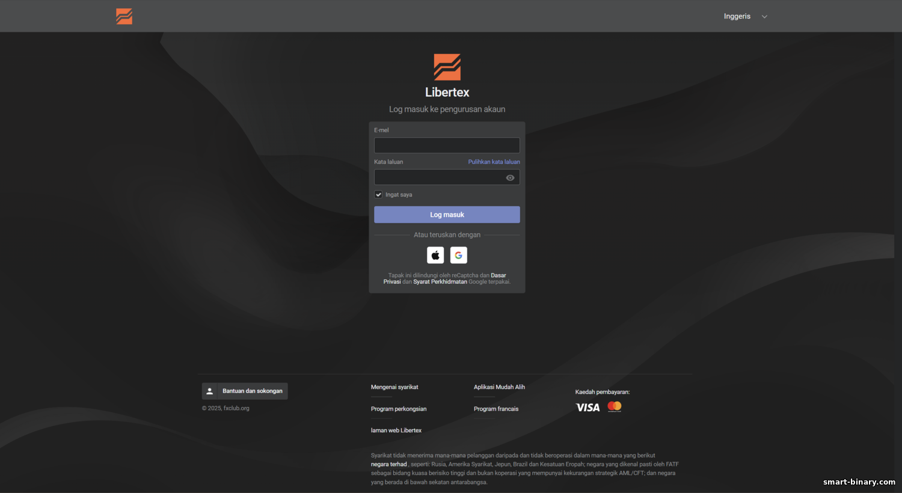Click the "Atau teruskan dengan" text
The height and width of the screenshot is (493, 902).
pos(447,235)
